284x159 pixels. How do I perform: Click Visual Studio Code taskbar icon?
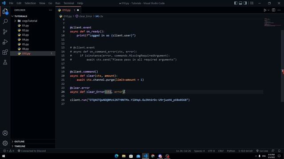[x=146, y=156]
